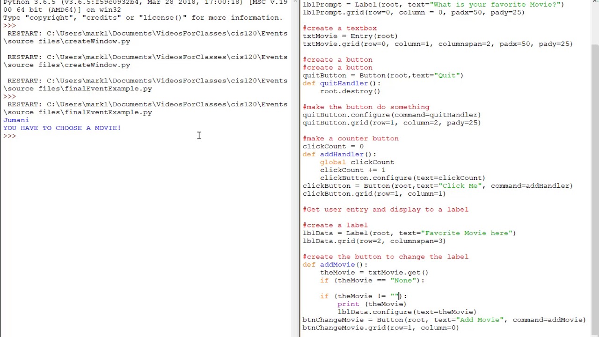
Task: Click the 'Type "copyright", "credits"' shell line
Action: click(143, 18)
